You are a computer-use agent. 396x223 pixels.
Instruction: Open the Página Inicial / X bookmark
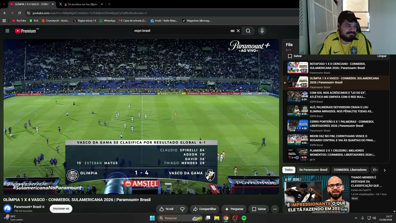pyautogui.click(x=85, y=21)
